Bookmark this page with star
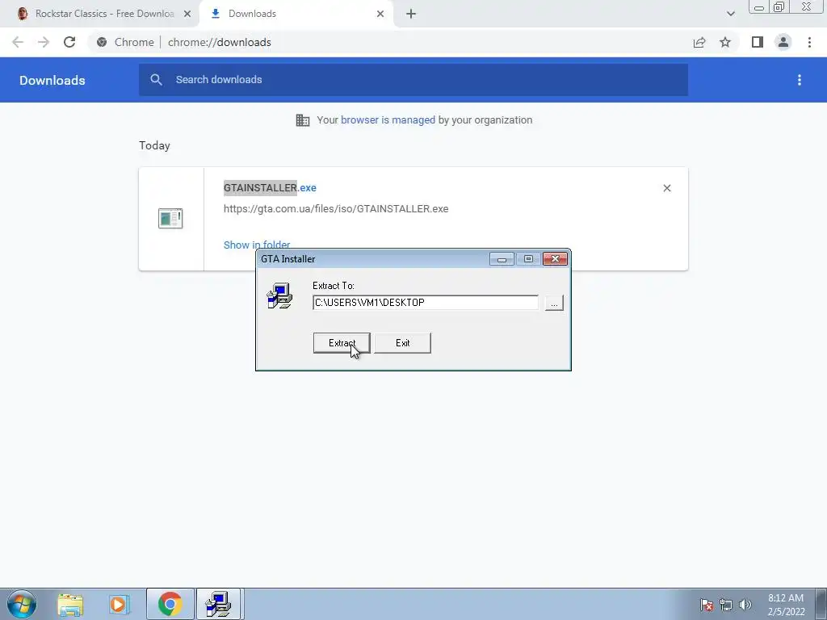 click(x=725, y=42)
